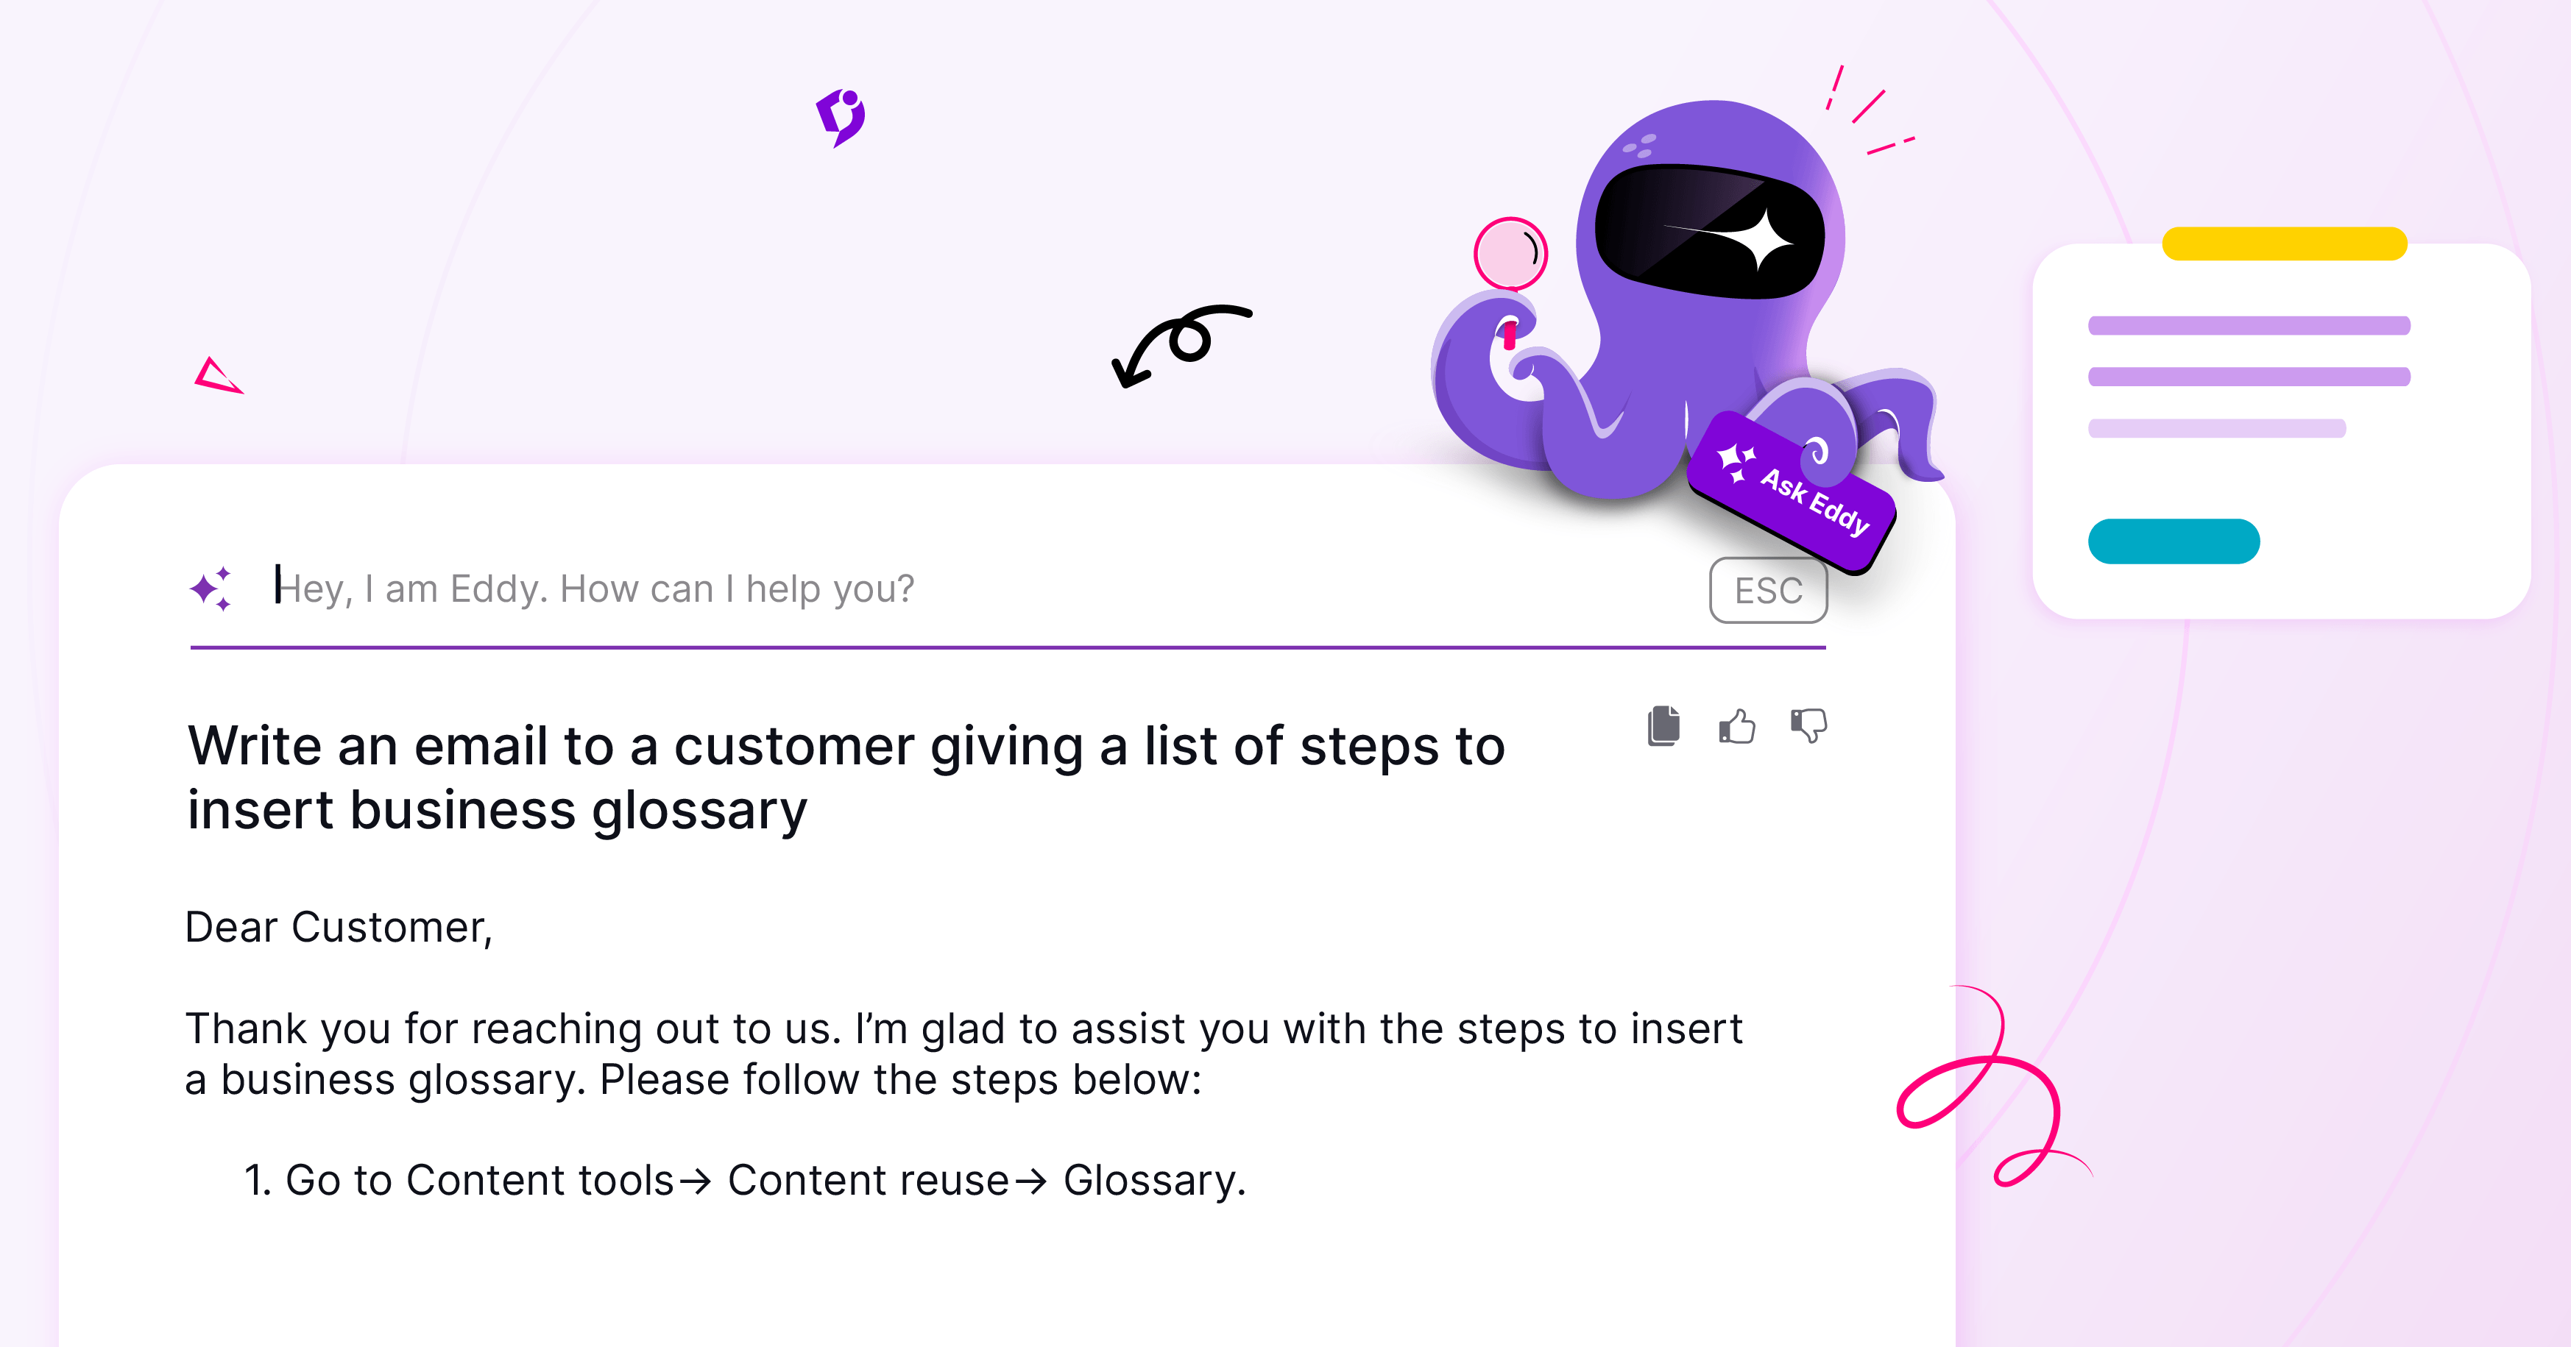2571x1347 pixels.
Task: Click the first purple line on card
Action: pos(2249,325)
